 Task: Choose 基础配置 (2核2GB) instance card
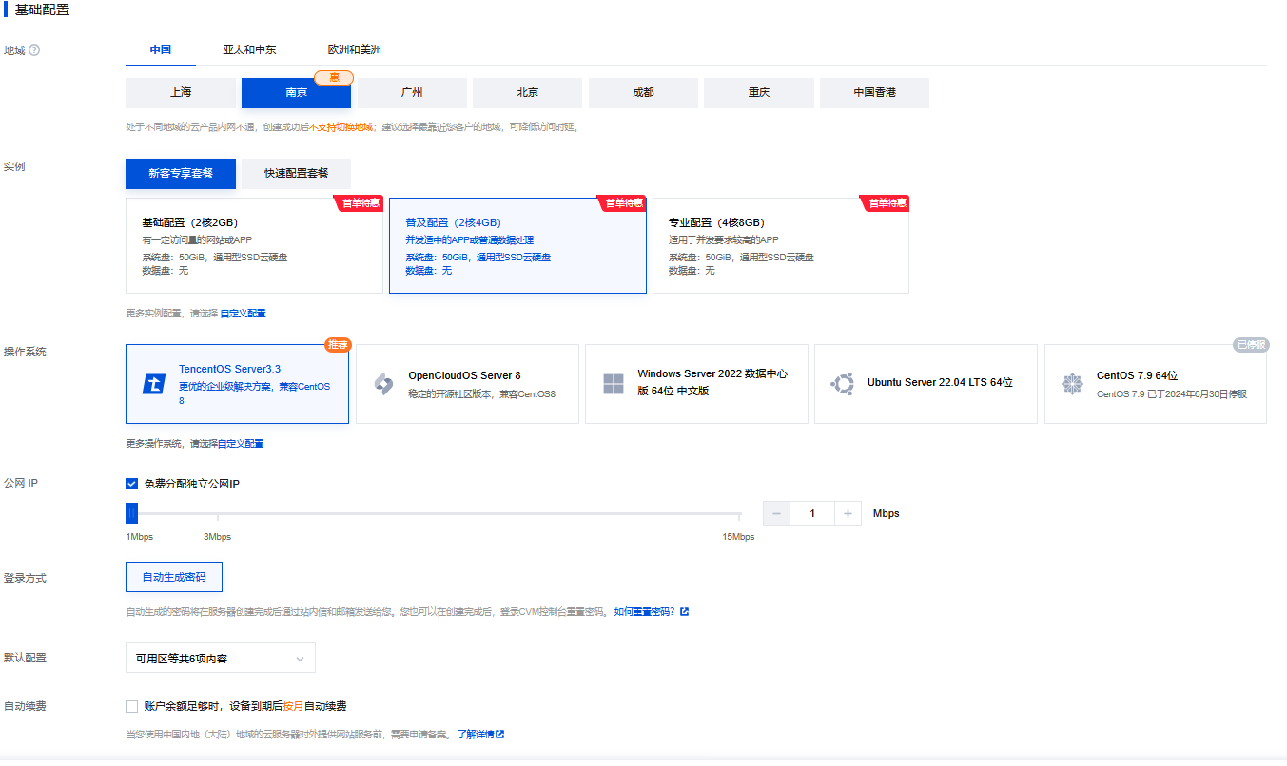click(x=254, y=245)
